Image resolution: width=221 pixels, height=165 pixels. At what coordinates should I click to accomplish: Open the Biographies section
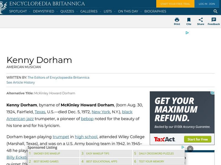(155, 12)
